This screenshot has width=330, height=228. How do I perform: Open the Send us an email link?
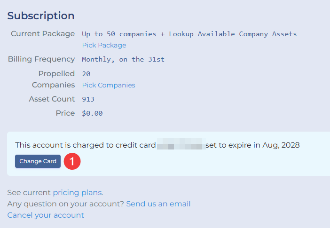(158, 204)
